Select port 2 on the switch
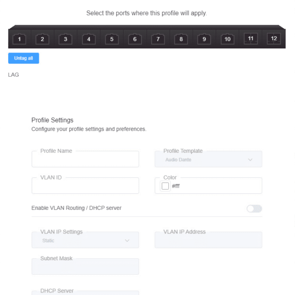 [42, 39]
